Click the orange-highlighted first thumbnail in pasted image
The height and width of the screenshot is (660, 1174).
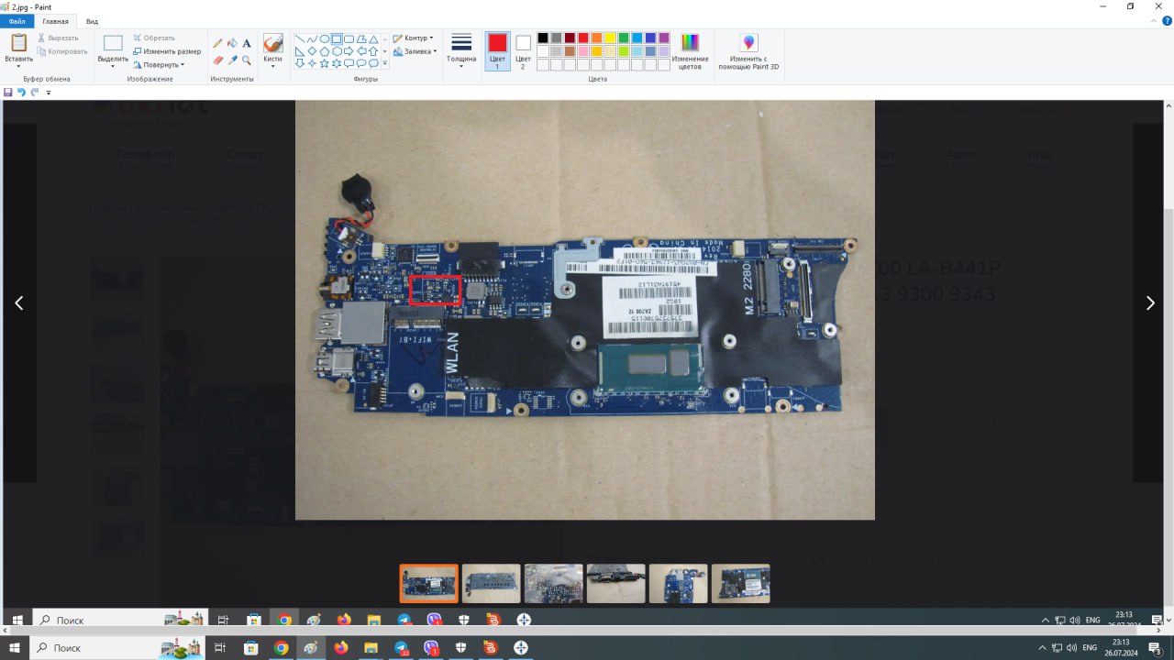[x=428, y=583]
